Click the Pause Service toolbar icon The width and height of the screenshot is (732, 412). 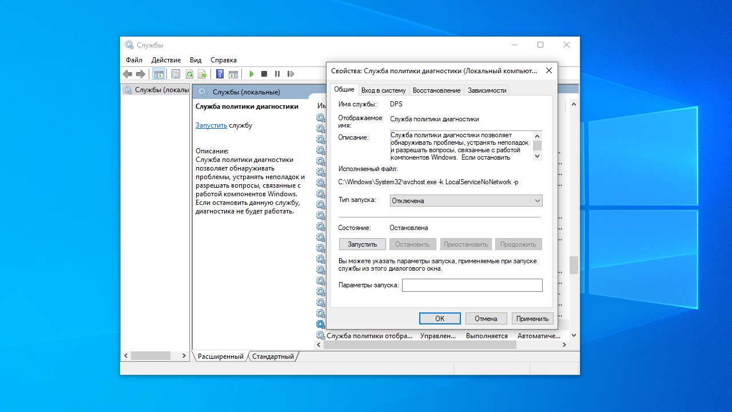tap(277, 74)
